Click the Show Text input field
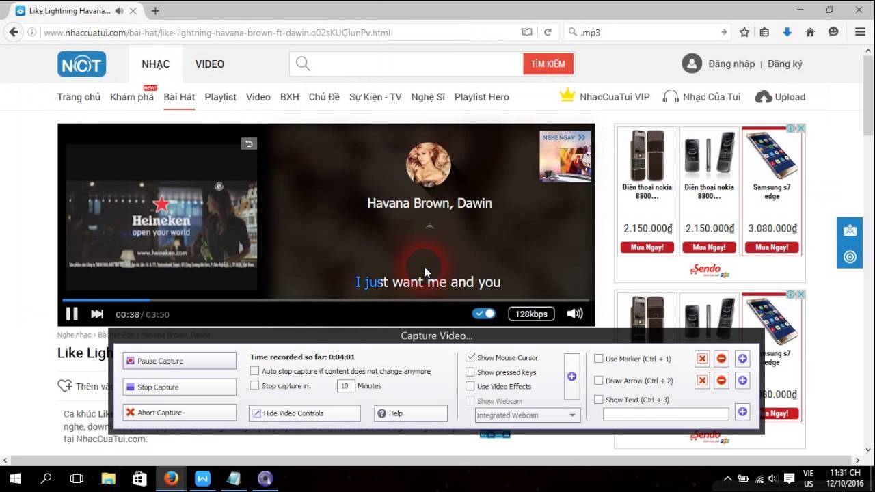Viewport: 875px width, 492px height. point(666,414)
